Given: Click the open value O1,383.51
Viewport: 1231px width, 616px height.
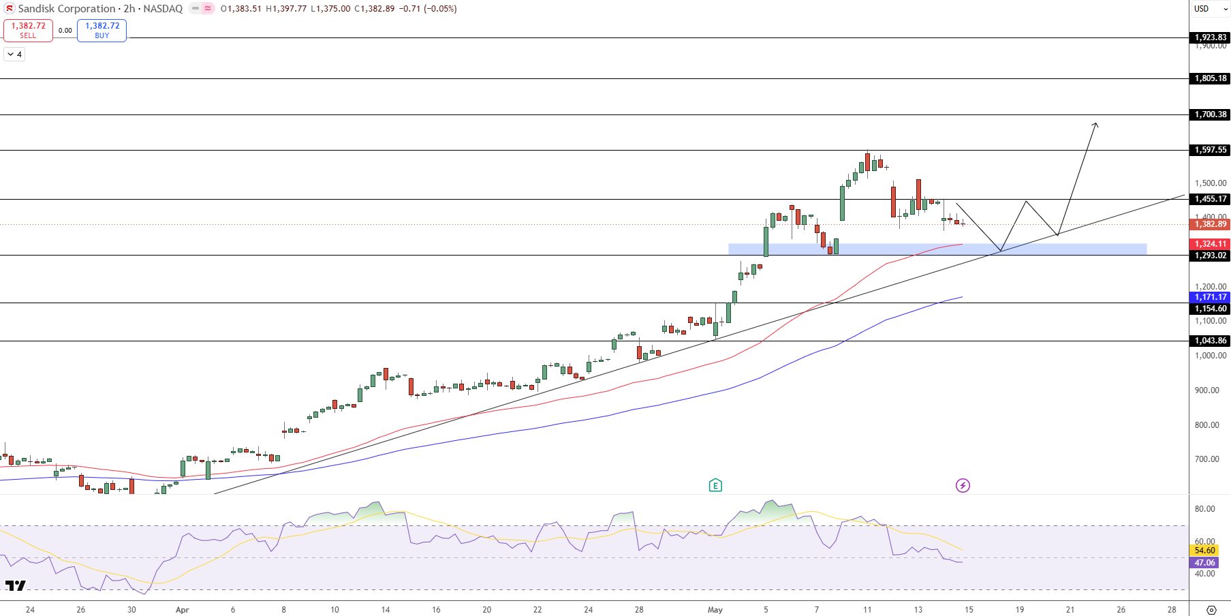Looking at the screenshot, I should [241, 9].
